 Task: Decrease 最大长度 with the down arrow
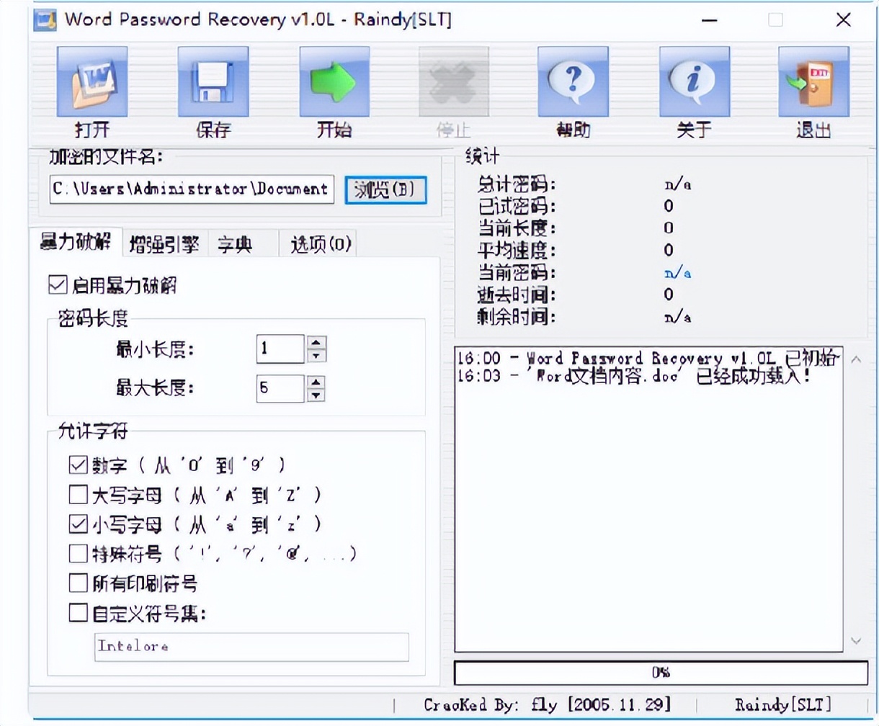coord(316,395)
